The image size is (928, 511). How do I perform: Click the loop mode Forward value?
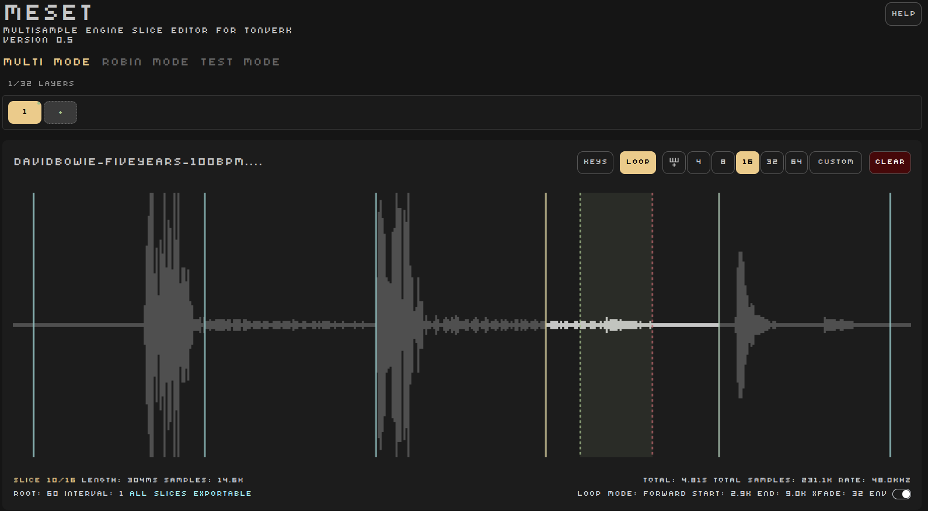coord(665,494)
